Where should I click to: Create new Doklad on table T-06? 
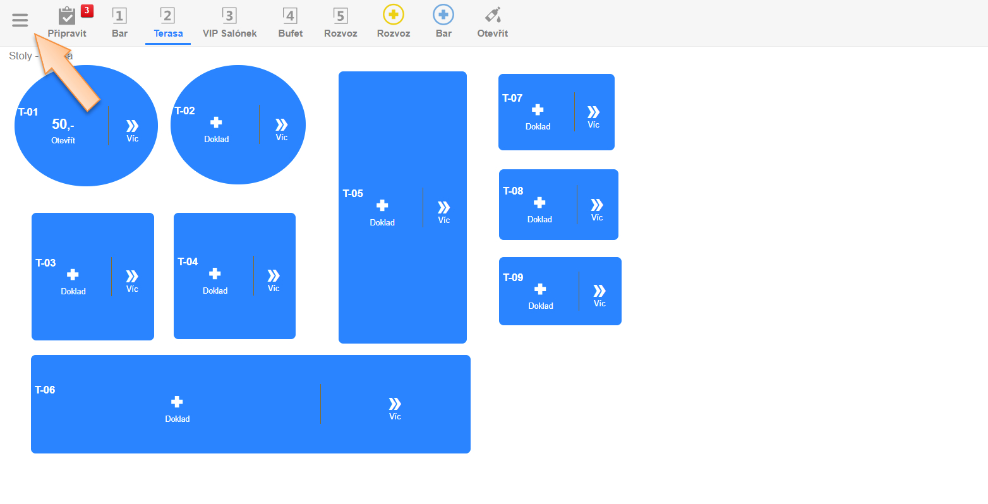[177, 402]
